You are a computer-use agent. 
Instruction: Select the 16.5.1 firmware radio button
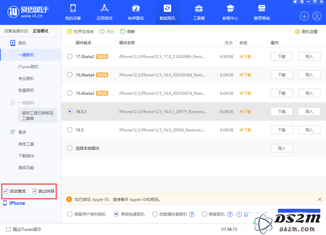pyautogui.click(x=70, y=111)
